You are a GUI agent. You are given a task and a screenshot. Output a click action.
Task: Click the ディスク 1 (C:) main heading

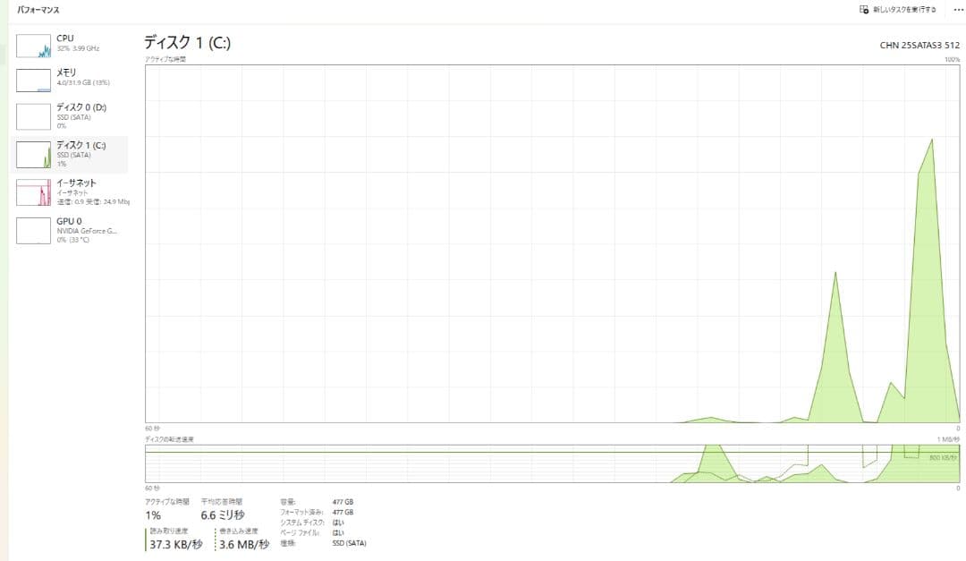(x=187, y=43)
